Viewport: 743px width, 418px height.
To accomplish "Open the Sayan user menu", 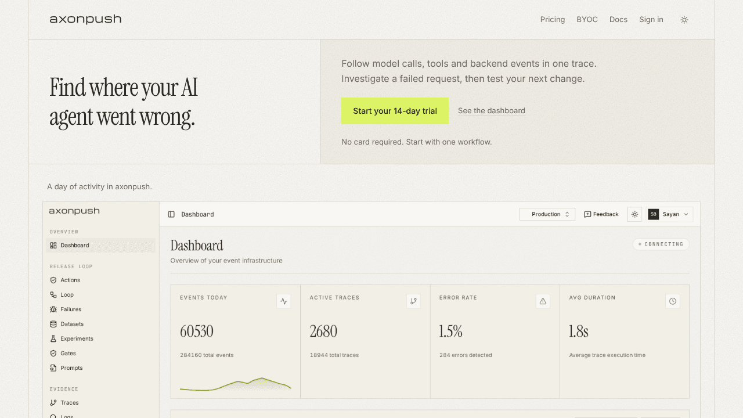I will click(x=670, y=214).
